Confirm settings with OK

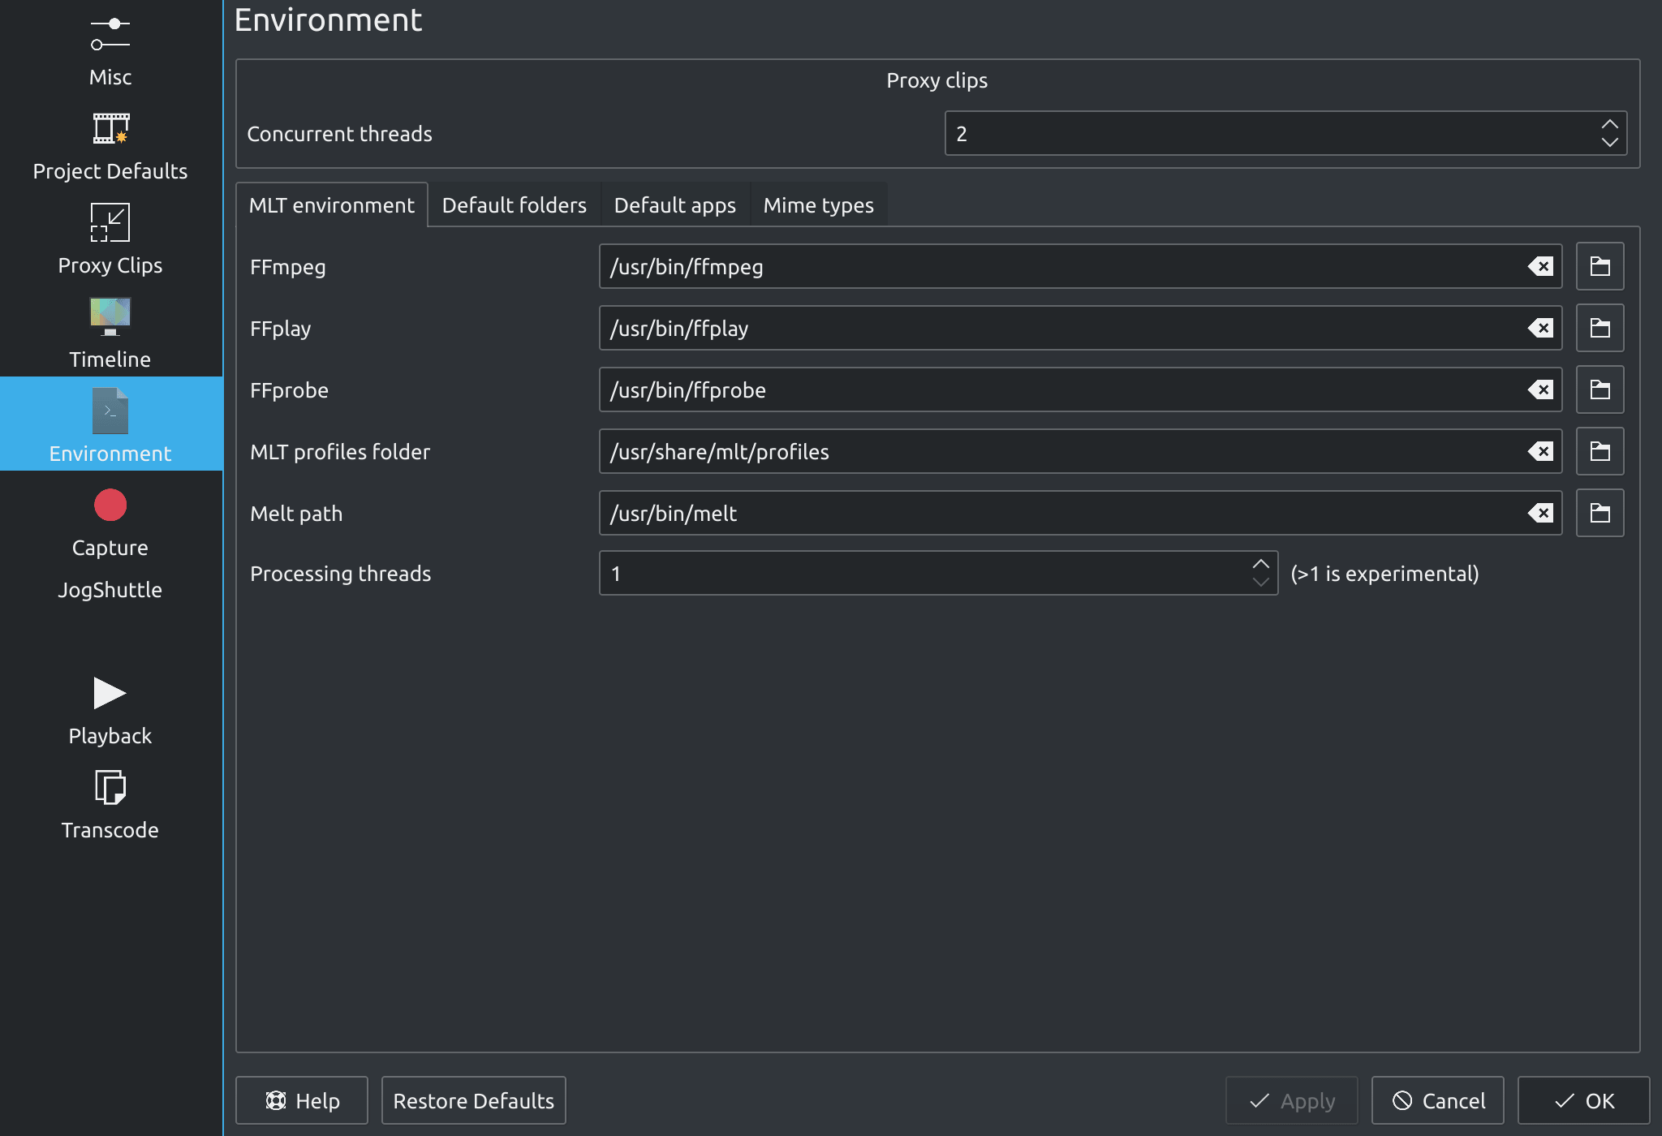(1583, 1100)
